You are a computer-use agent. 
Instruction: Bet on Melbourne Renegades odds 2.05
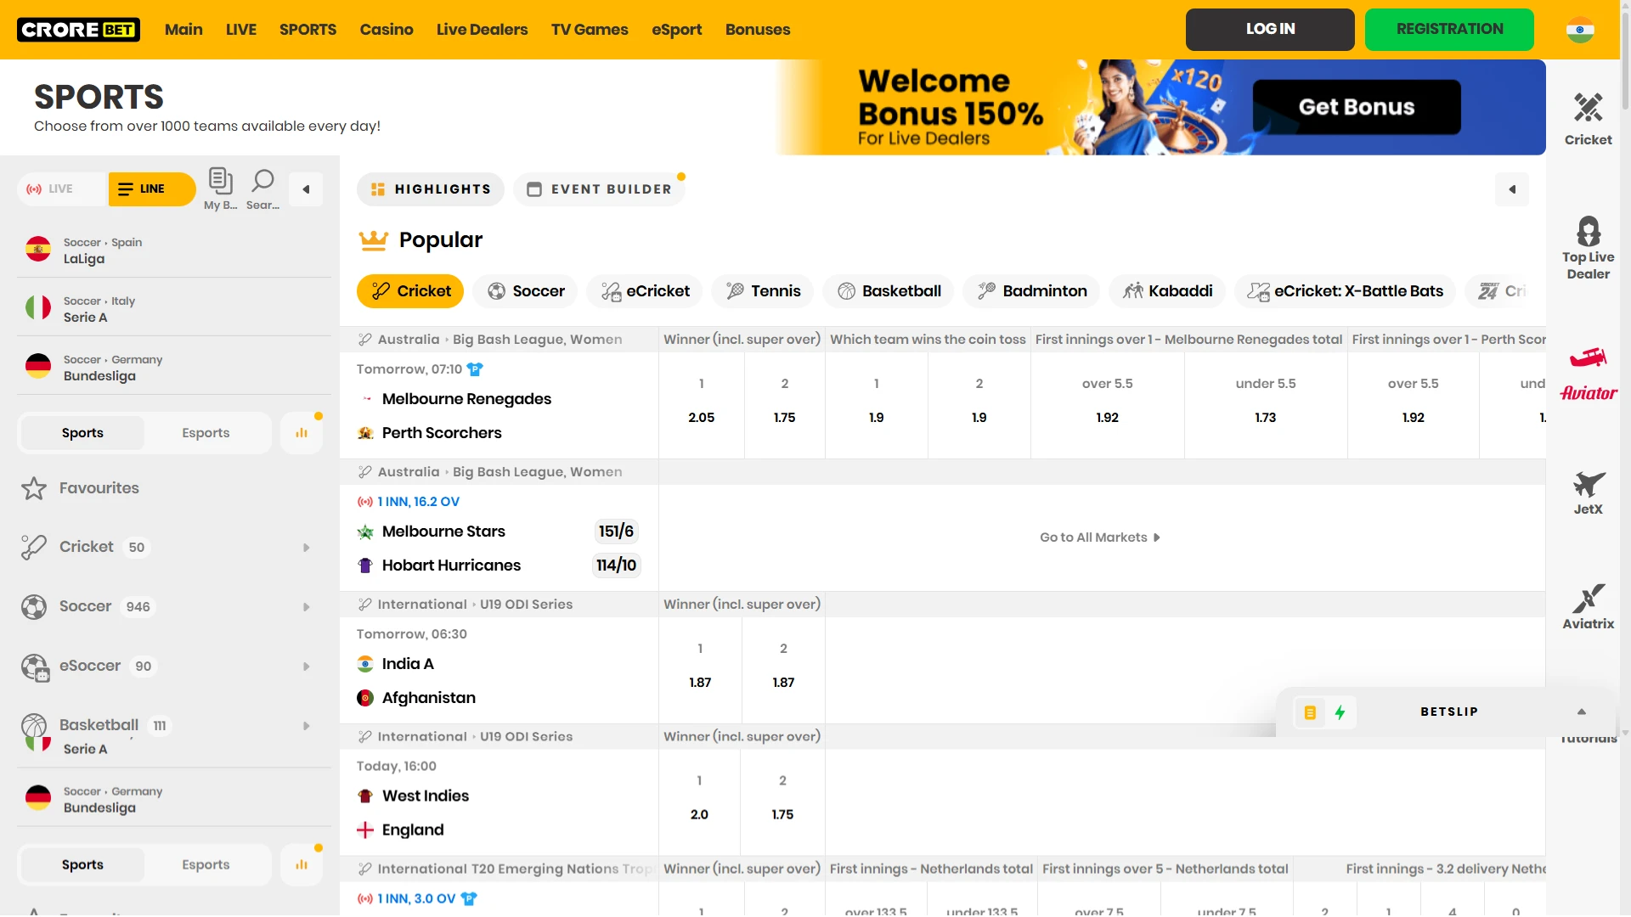[701, 417]
